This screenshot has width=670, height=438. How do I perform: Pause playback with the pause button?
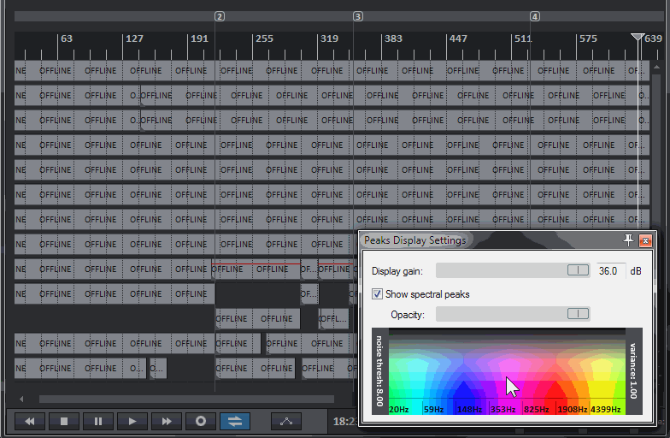(97, 421)
